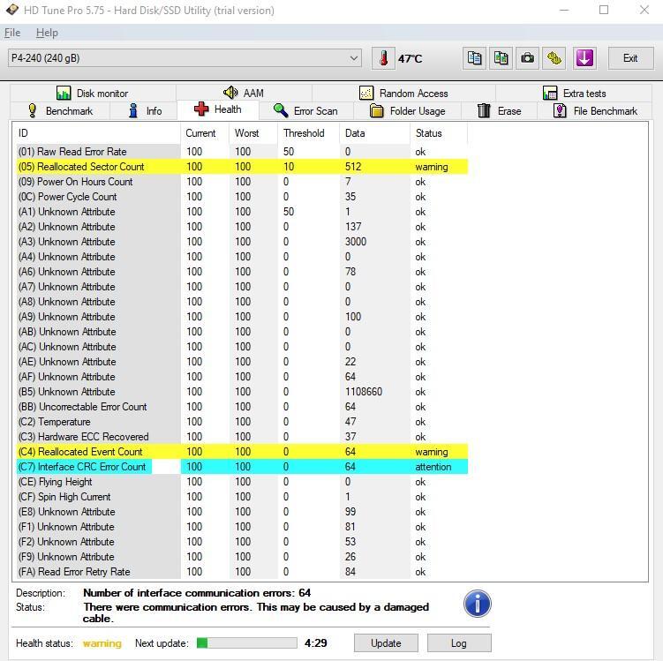Select the (0C) Power Cycle Count row
Viewport: 663px width, 661px height.
[x=242, y=197]
